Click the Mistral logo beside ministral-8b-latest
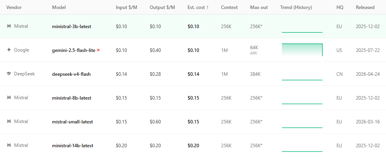The height and width of the screenshot is (157, 386). [x=9, y=98]
